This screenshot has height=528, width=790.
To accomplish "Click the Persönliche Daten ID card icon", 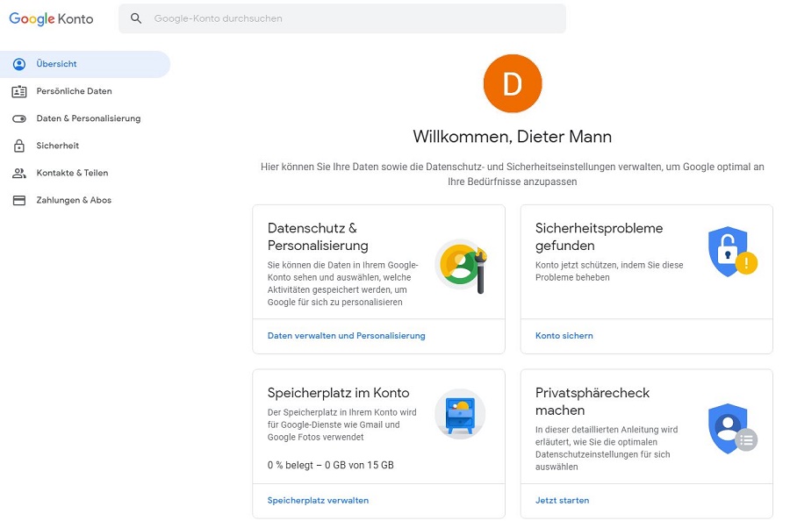I will point(19,91).
